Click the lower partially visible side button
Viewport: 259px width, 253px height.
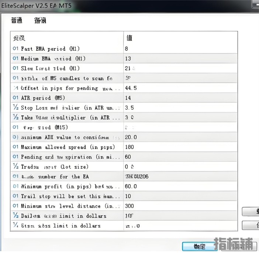pyautogui.click(x=251, y=225)
